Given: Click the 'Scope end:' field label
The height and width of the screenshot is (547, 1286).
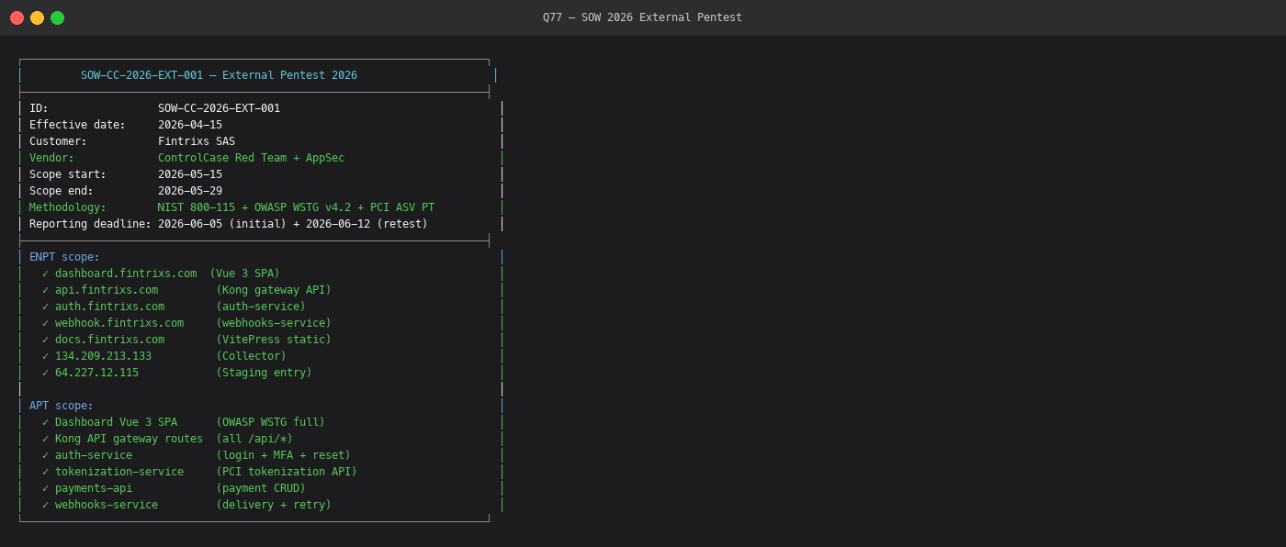Looking at the screenshot, I should pyautogui.click(x=62, y=191).
